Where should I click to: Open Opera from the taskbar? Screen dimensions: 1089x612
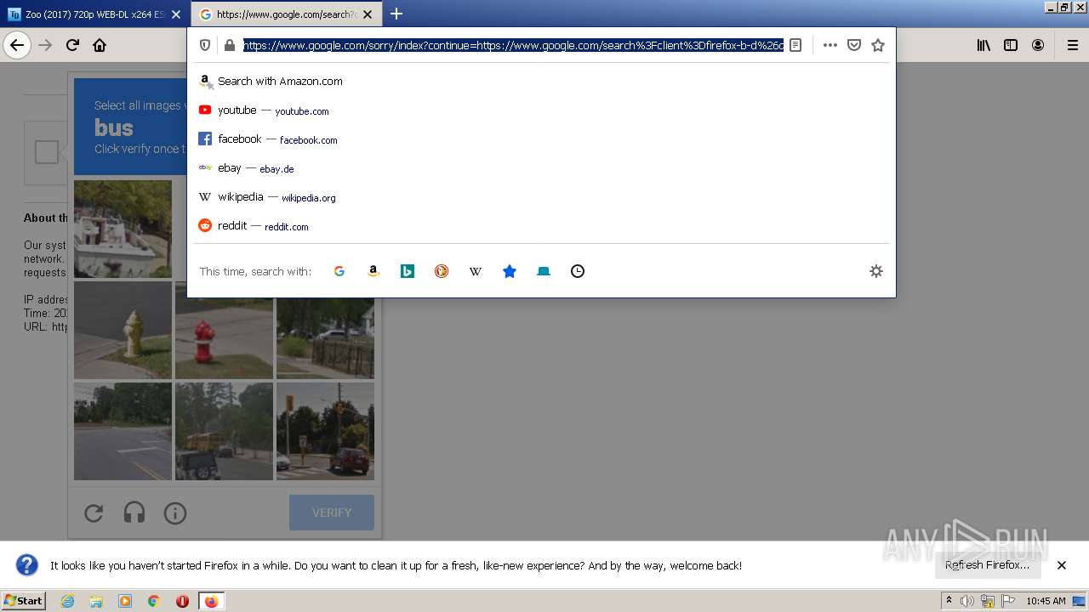[x=182, y=601]
